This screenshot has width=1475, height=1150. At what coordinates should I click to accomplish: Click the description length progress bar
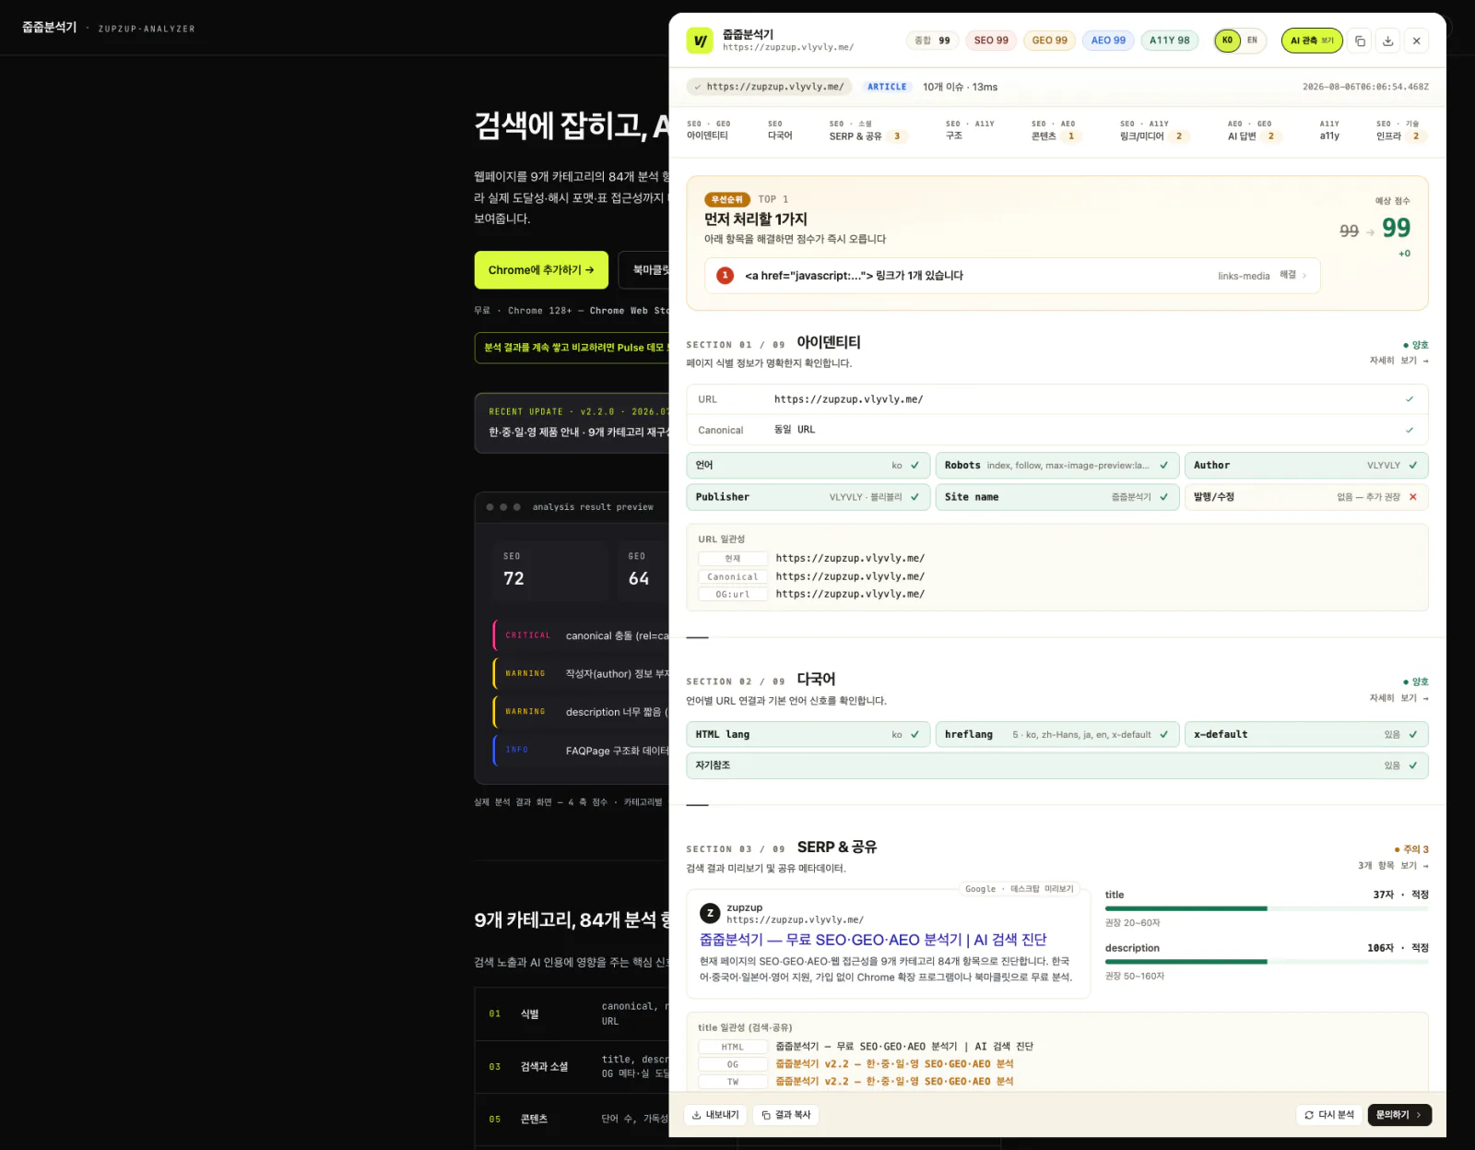(x=1267, y=962)
